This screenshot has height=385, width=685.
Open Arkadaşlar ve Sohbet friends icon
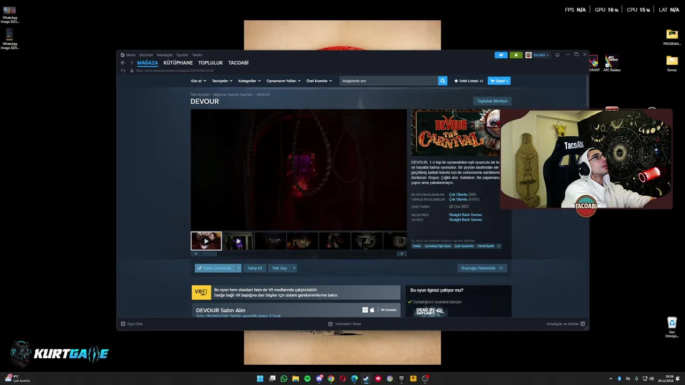(583, 324)
